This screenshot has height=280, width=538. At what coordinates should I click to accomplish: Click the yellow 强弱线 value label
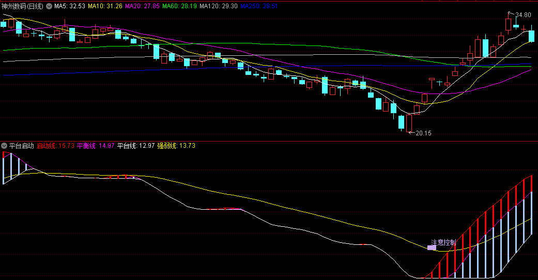(x=176, y=146)
